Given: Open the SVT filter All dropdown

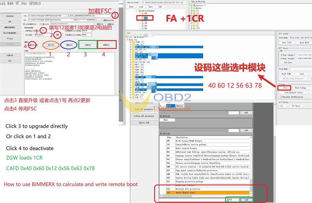Looking at the screenshot, I should [284, 106].
